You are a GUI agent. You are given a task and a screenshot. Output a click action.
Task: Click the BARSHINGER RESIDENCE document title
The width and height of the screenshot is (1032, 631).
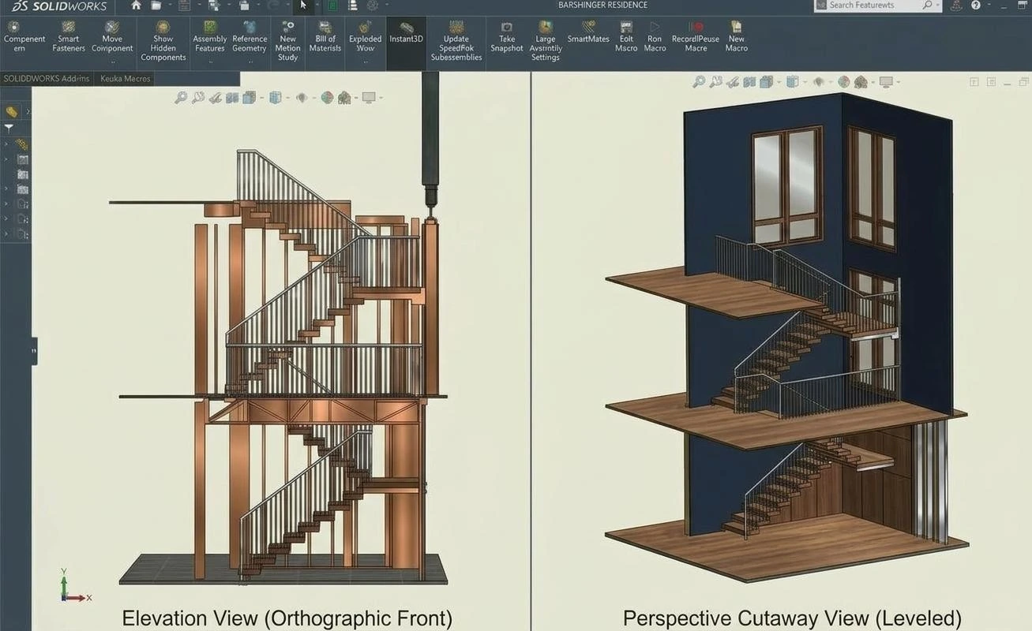602,6
